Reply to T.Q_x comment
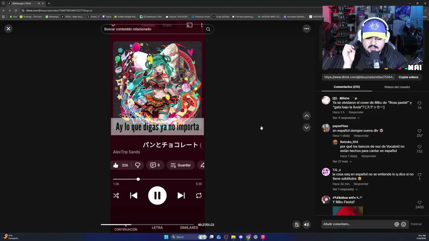Image resolution: width=429 pixels, height=241 pixels. pyautogui.click(x=361, y=184)
